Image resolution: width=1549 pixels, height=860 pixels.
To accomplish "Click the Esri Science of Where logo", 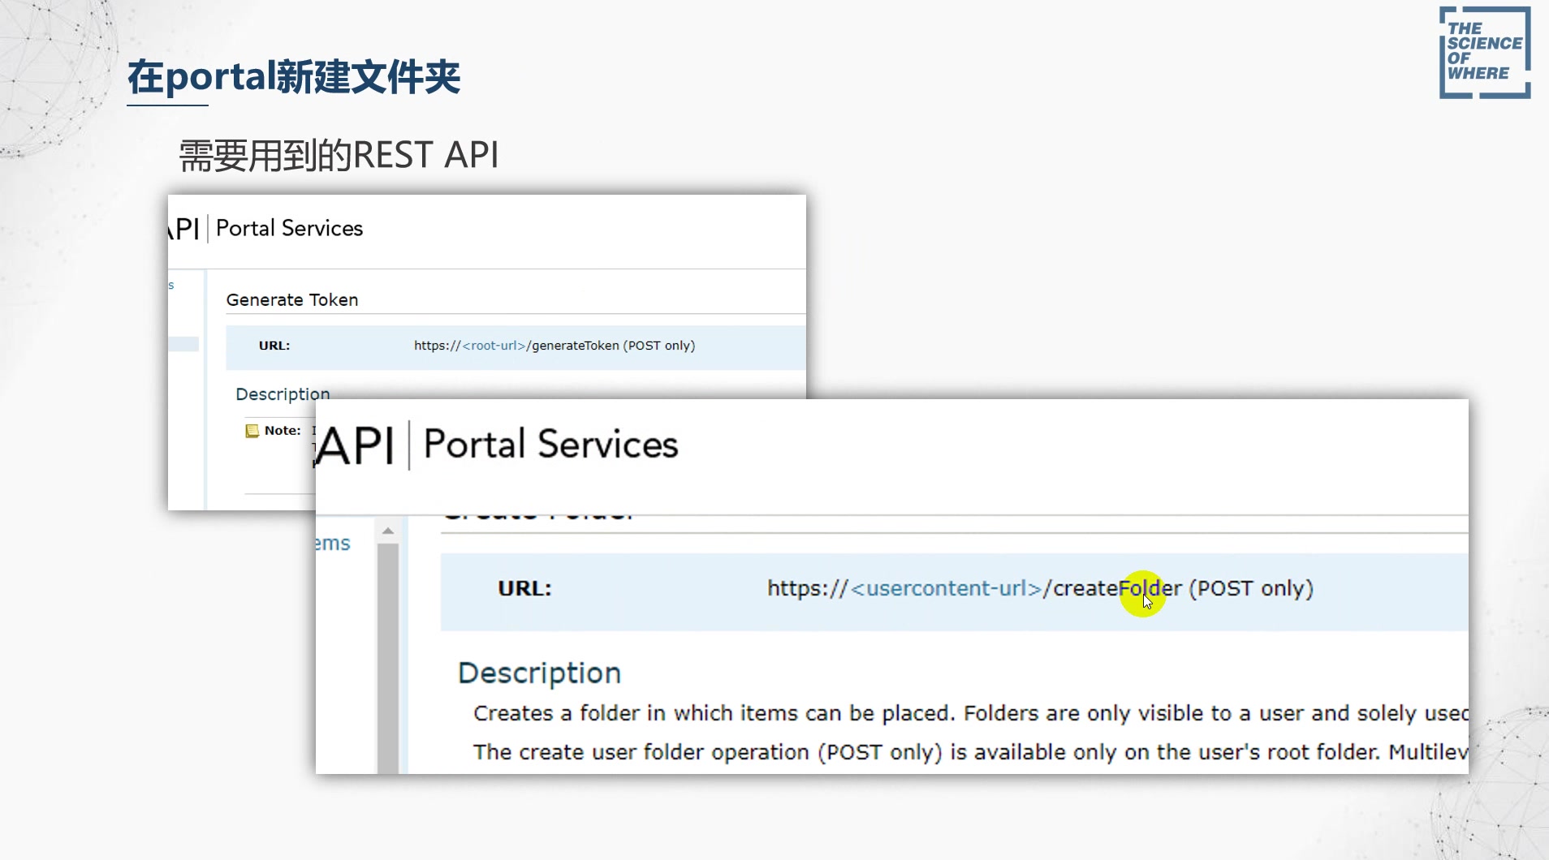I will point(1484,53).
